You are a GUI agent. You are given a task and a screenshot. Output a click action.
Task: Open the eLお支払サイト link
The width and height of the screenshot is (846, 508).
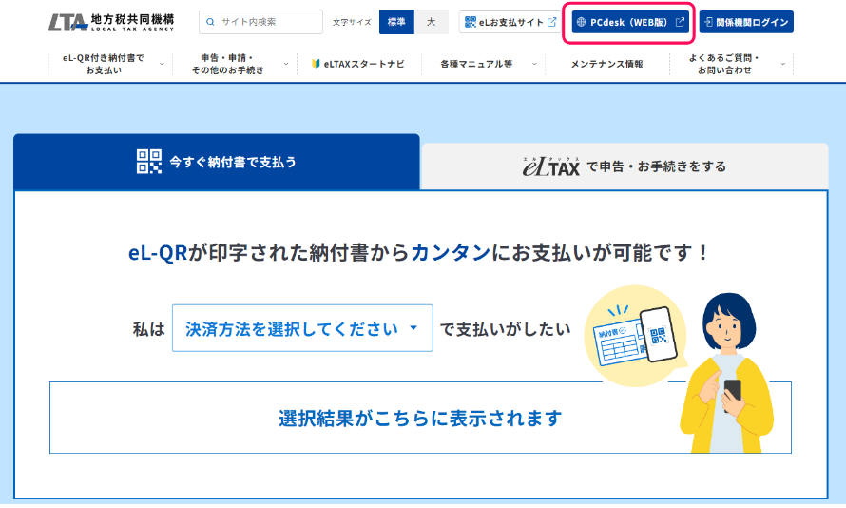coord(510,22)
